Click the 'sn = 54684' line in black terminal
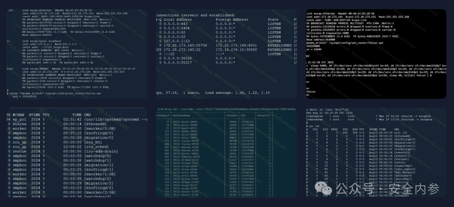 tap(314, 49)
